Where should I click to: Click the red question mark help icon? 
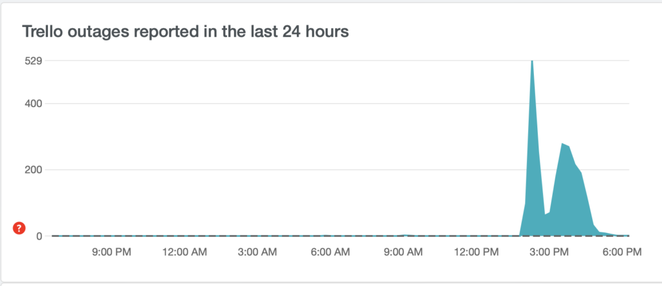(x=20, y=228)
